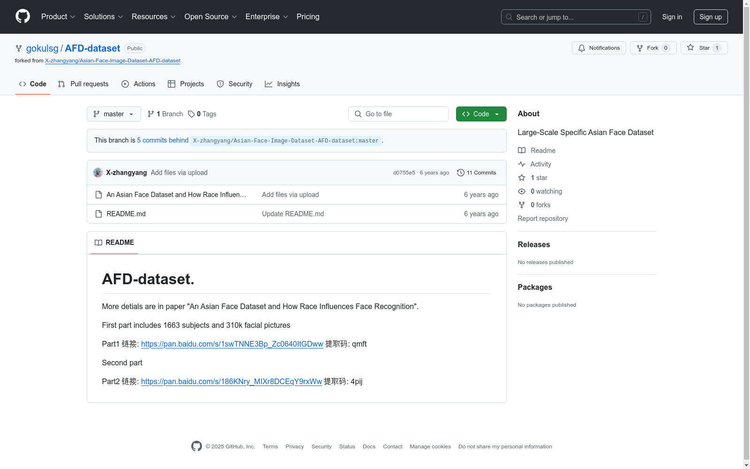Click the Sign in link
The height and width of the screenshot is (469, 750).
(x=672, y=17)
